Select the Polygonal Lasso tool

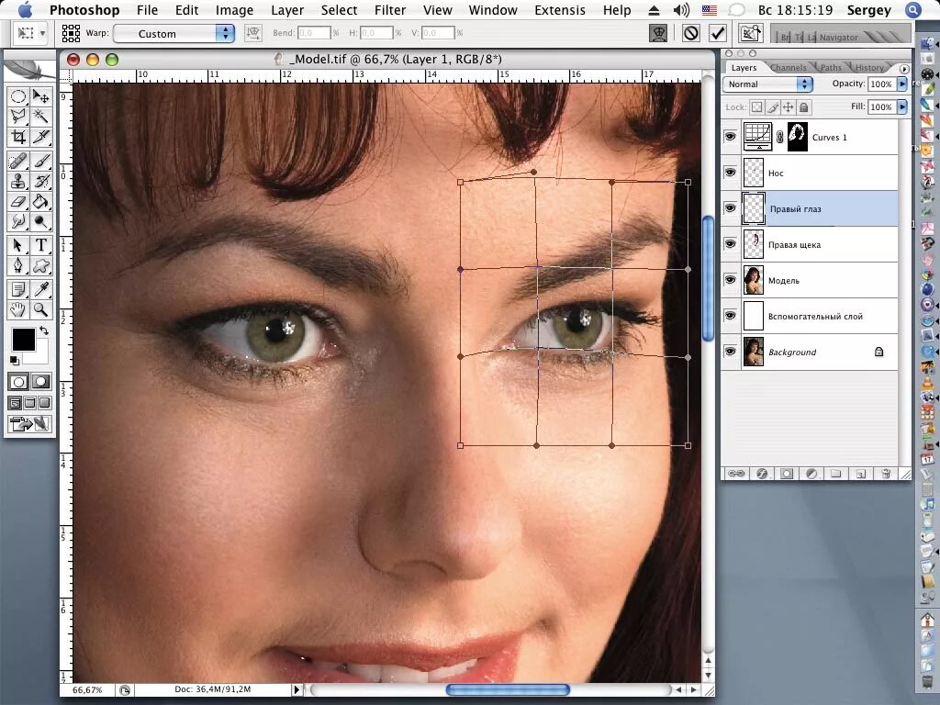[x=18, y=117]
